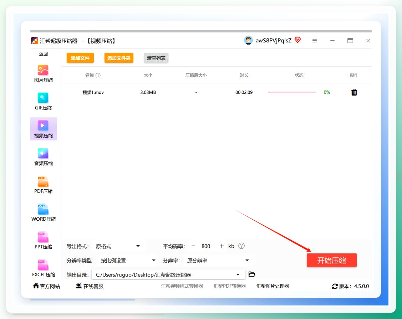402x319 pixels.
Task: Open the 汇帮图片处理器 link
Action: tap(273, 286)
